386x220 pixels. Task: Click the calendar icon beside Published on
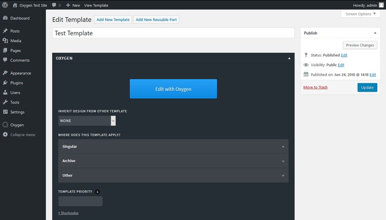pyautogui.click(x=306, y=74)
